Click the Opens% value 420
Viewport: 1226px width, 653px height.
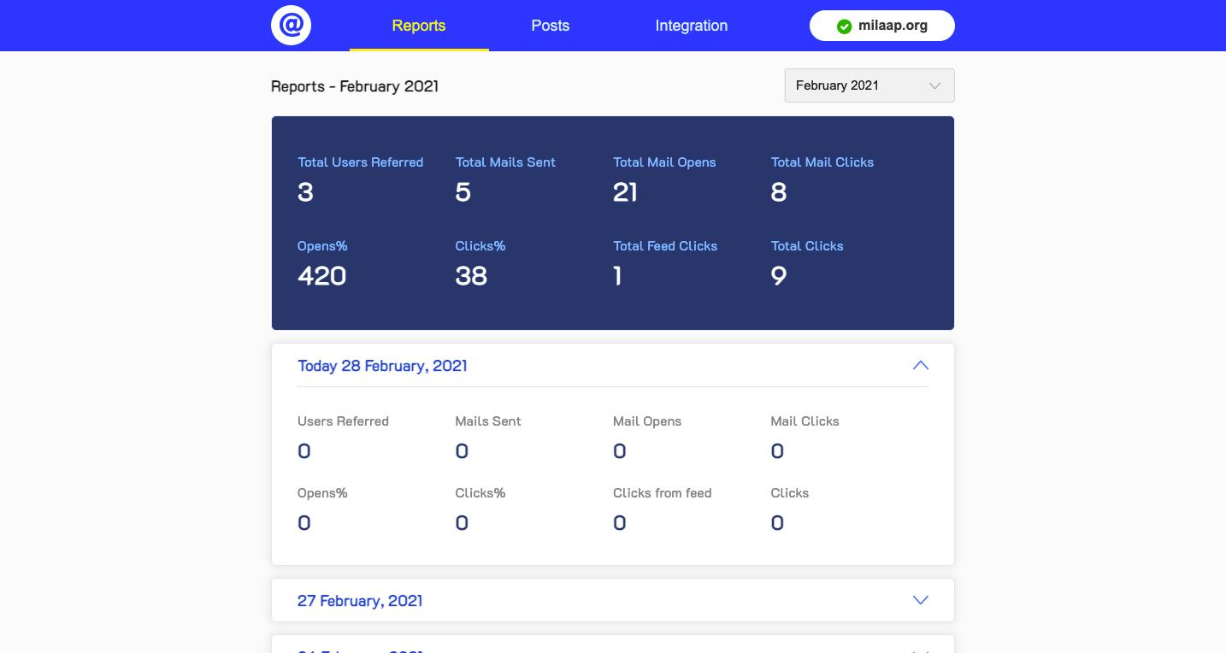321,276
